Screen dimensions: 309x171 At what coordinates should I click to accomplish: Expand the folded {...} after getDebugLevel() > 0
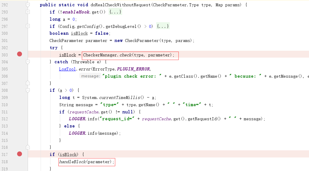tap(163, 26)
